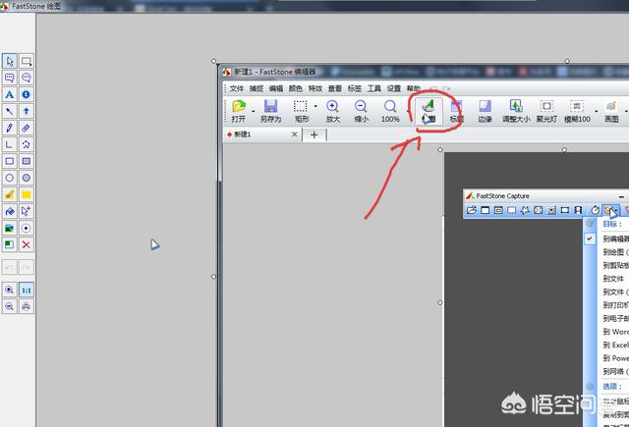Viewport: 629px width, 427px height.
Task: Select the text tool letter A
Action: coord(9,94)
